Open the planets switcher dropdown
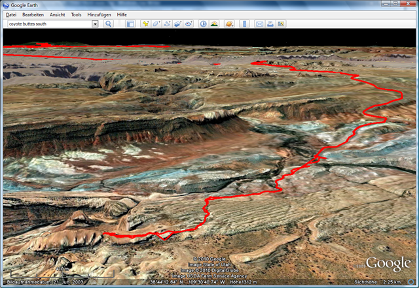Viewport: 419px width, 288px height. [229, 24]
